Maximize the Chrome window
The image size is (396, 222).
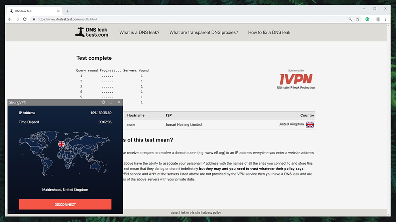pyautogui.click(x=375, y=9)
